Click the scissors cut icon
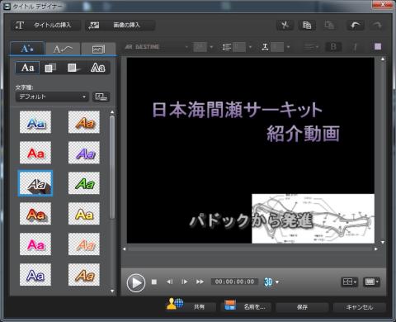The height and width of the screenshot is (322, 396). point(285,26)
